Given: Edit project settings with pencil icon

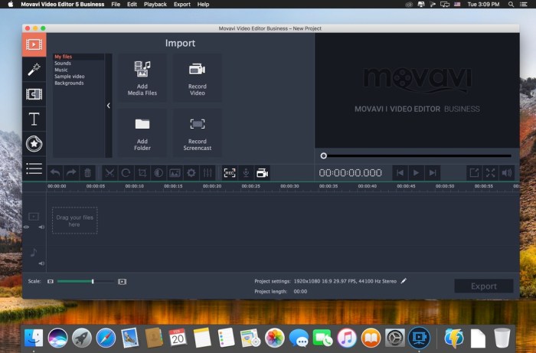Looking at the screenshot, I should (x=404, y=281).
